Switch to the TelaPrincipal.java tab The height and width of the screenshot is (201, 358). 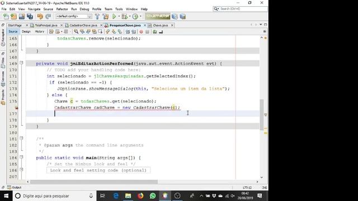(46, 25)
